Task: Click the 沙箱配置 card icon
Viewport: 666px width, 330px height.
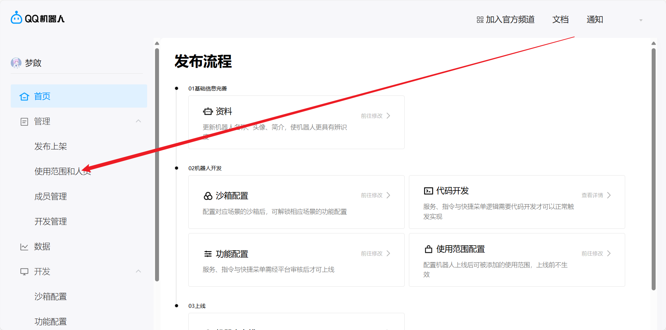Action: (x=208, y=196)
